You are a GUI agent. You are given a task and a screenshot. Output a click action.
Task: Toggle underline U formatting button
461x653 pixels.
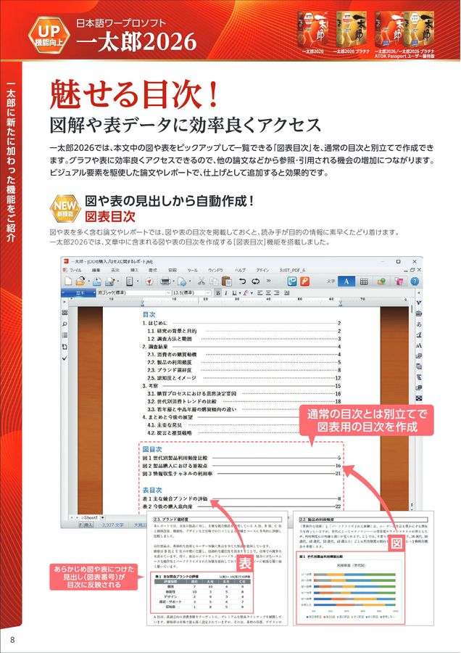pyautogui.click(x=234, y=293)
